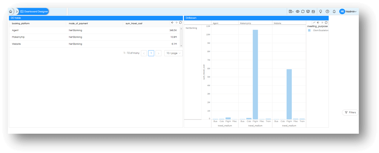This screenshot has width=379, height=153.
Task: Open the help question mark icon
Action: coord(327,11)
